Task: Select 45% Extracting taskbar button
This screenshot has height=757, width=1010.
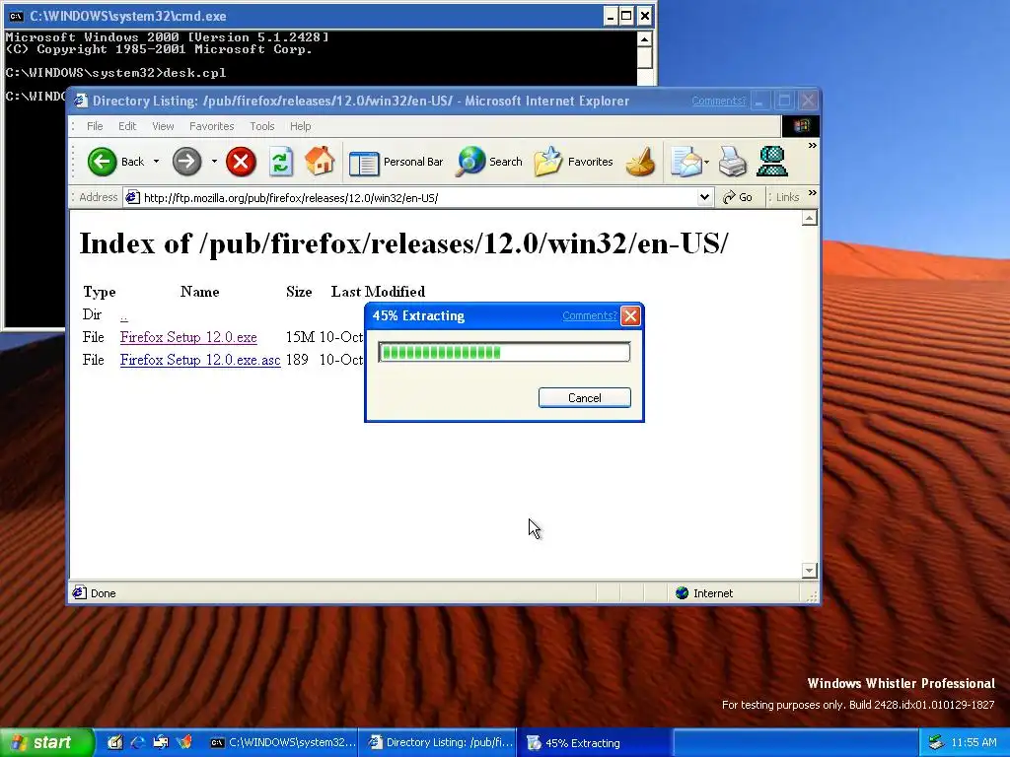Action: point(595,742)
